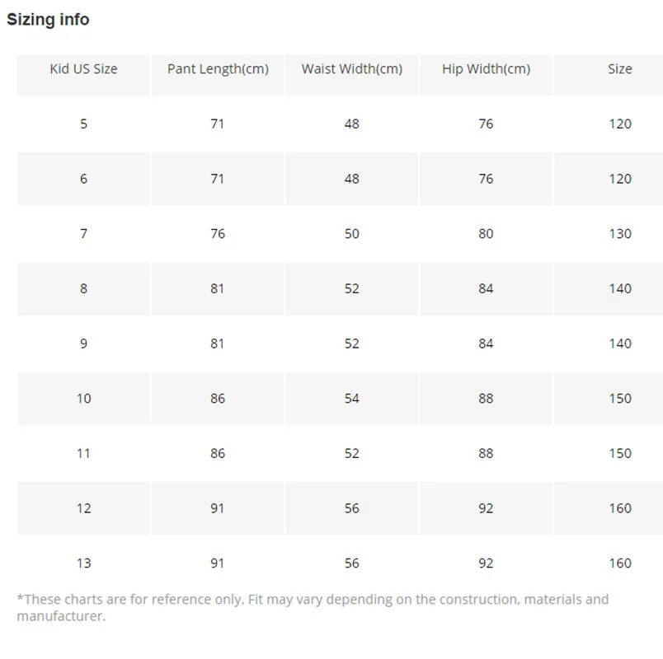Click the Sizing info heading
663x659 pixels.
[x=48, y=20]
